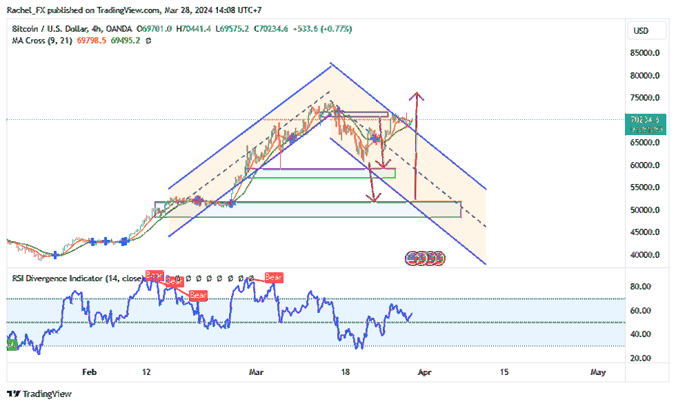Click the 18 date label on the time axis

[346, 372]
